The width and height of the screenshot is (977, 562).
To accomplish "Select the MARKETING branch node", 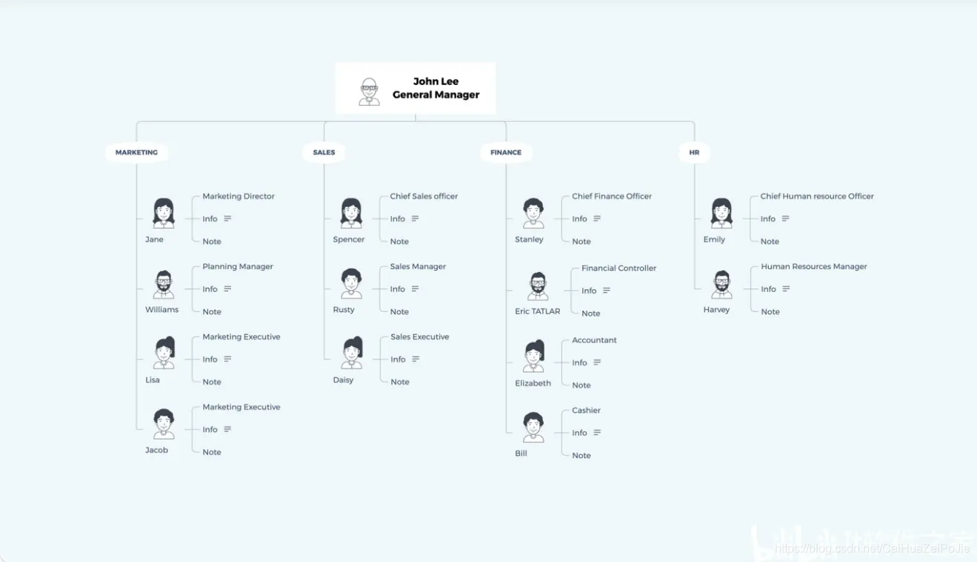I will 136,152.
